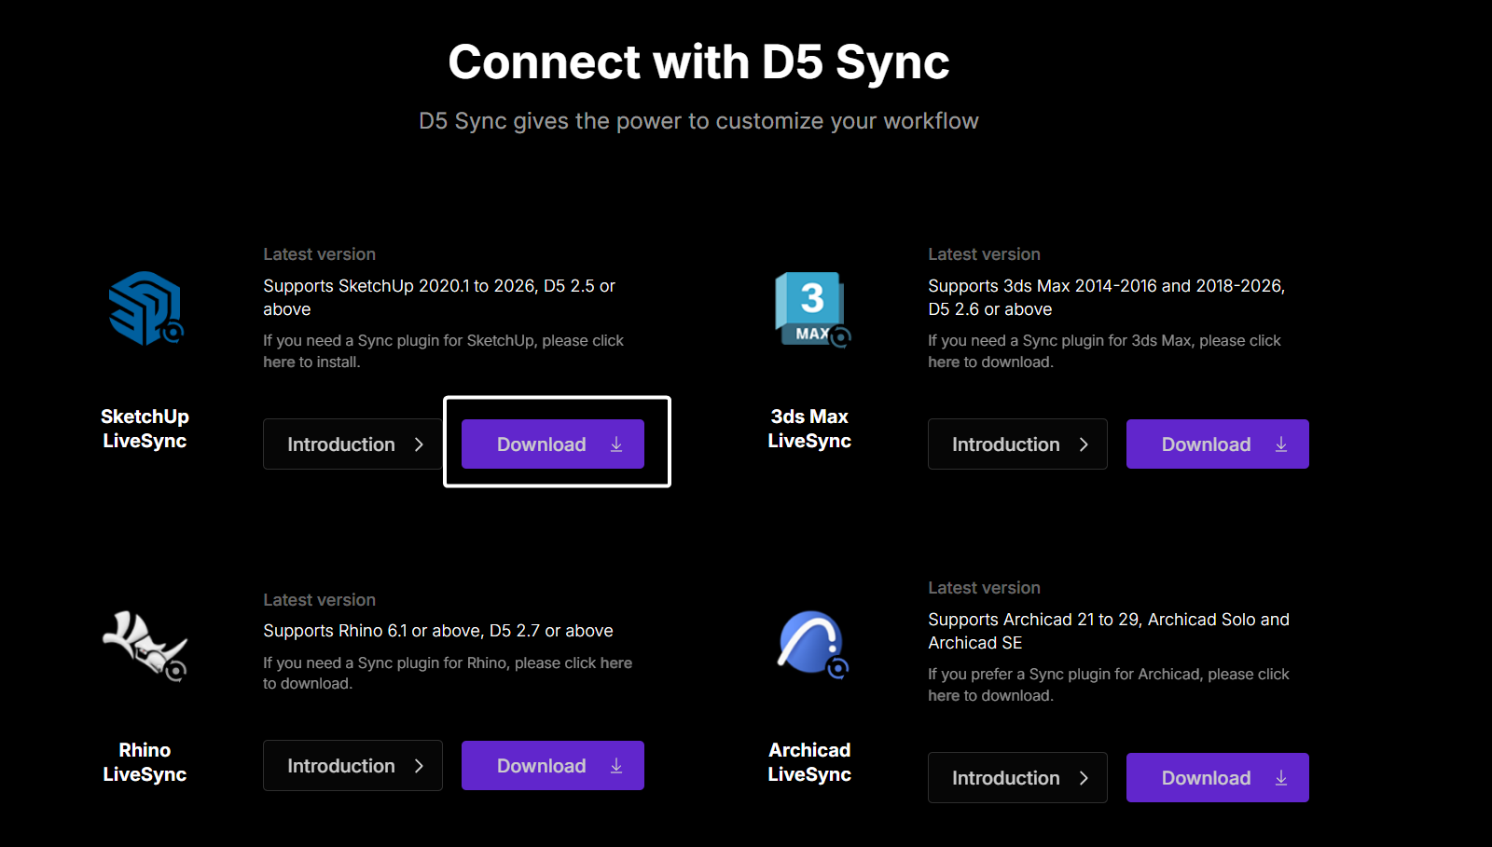Viewport: 1492px width, 847px height.
Task: Select the "Archicad LiveSync" label text
Action: click(x=809, y=762)
